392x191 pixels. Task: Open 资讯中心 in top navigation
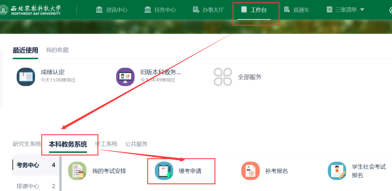click(112, 10)
